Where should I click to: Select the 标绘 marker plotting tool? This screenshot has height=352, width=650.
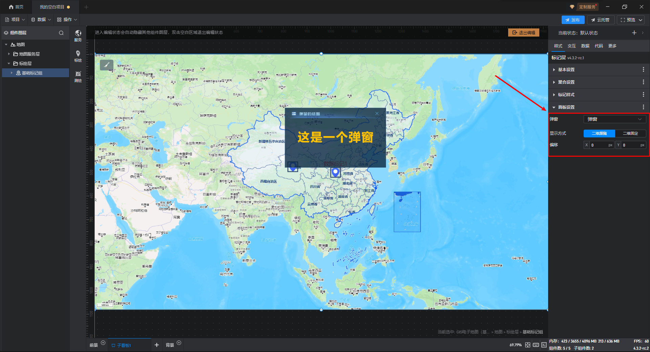[x=78, y=56]
